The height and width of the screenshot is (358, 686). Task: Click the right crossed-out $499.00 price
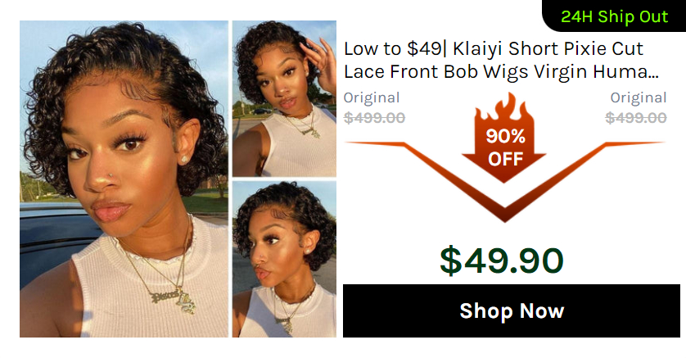tap(636, 118)
